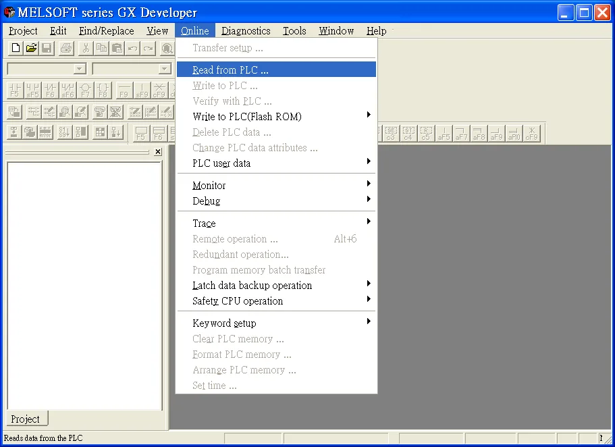Click the aF10 double convergence icon
615x447 pixels.
[514, 134]
